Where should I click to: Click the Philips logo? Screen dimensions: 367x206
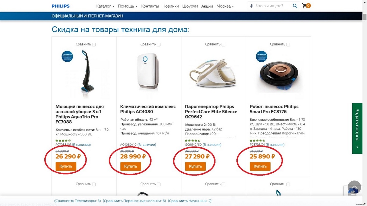[x=61, y=5]
